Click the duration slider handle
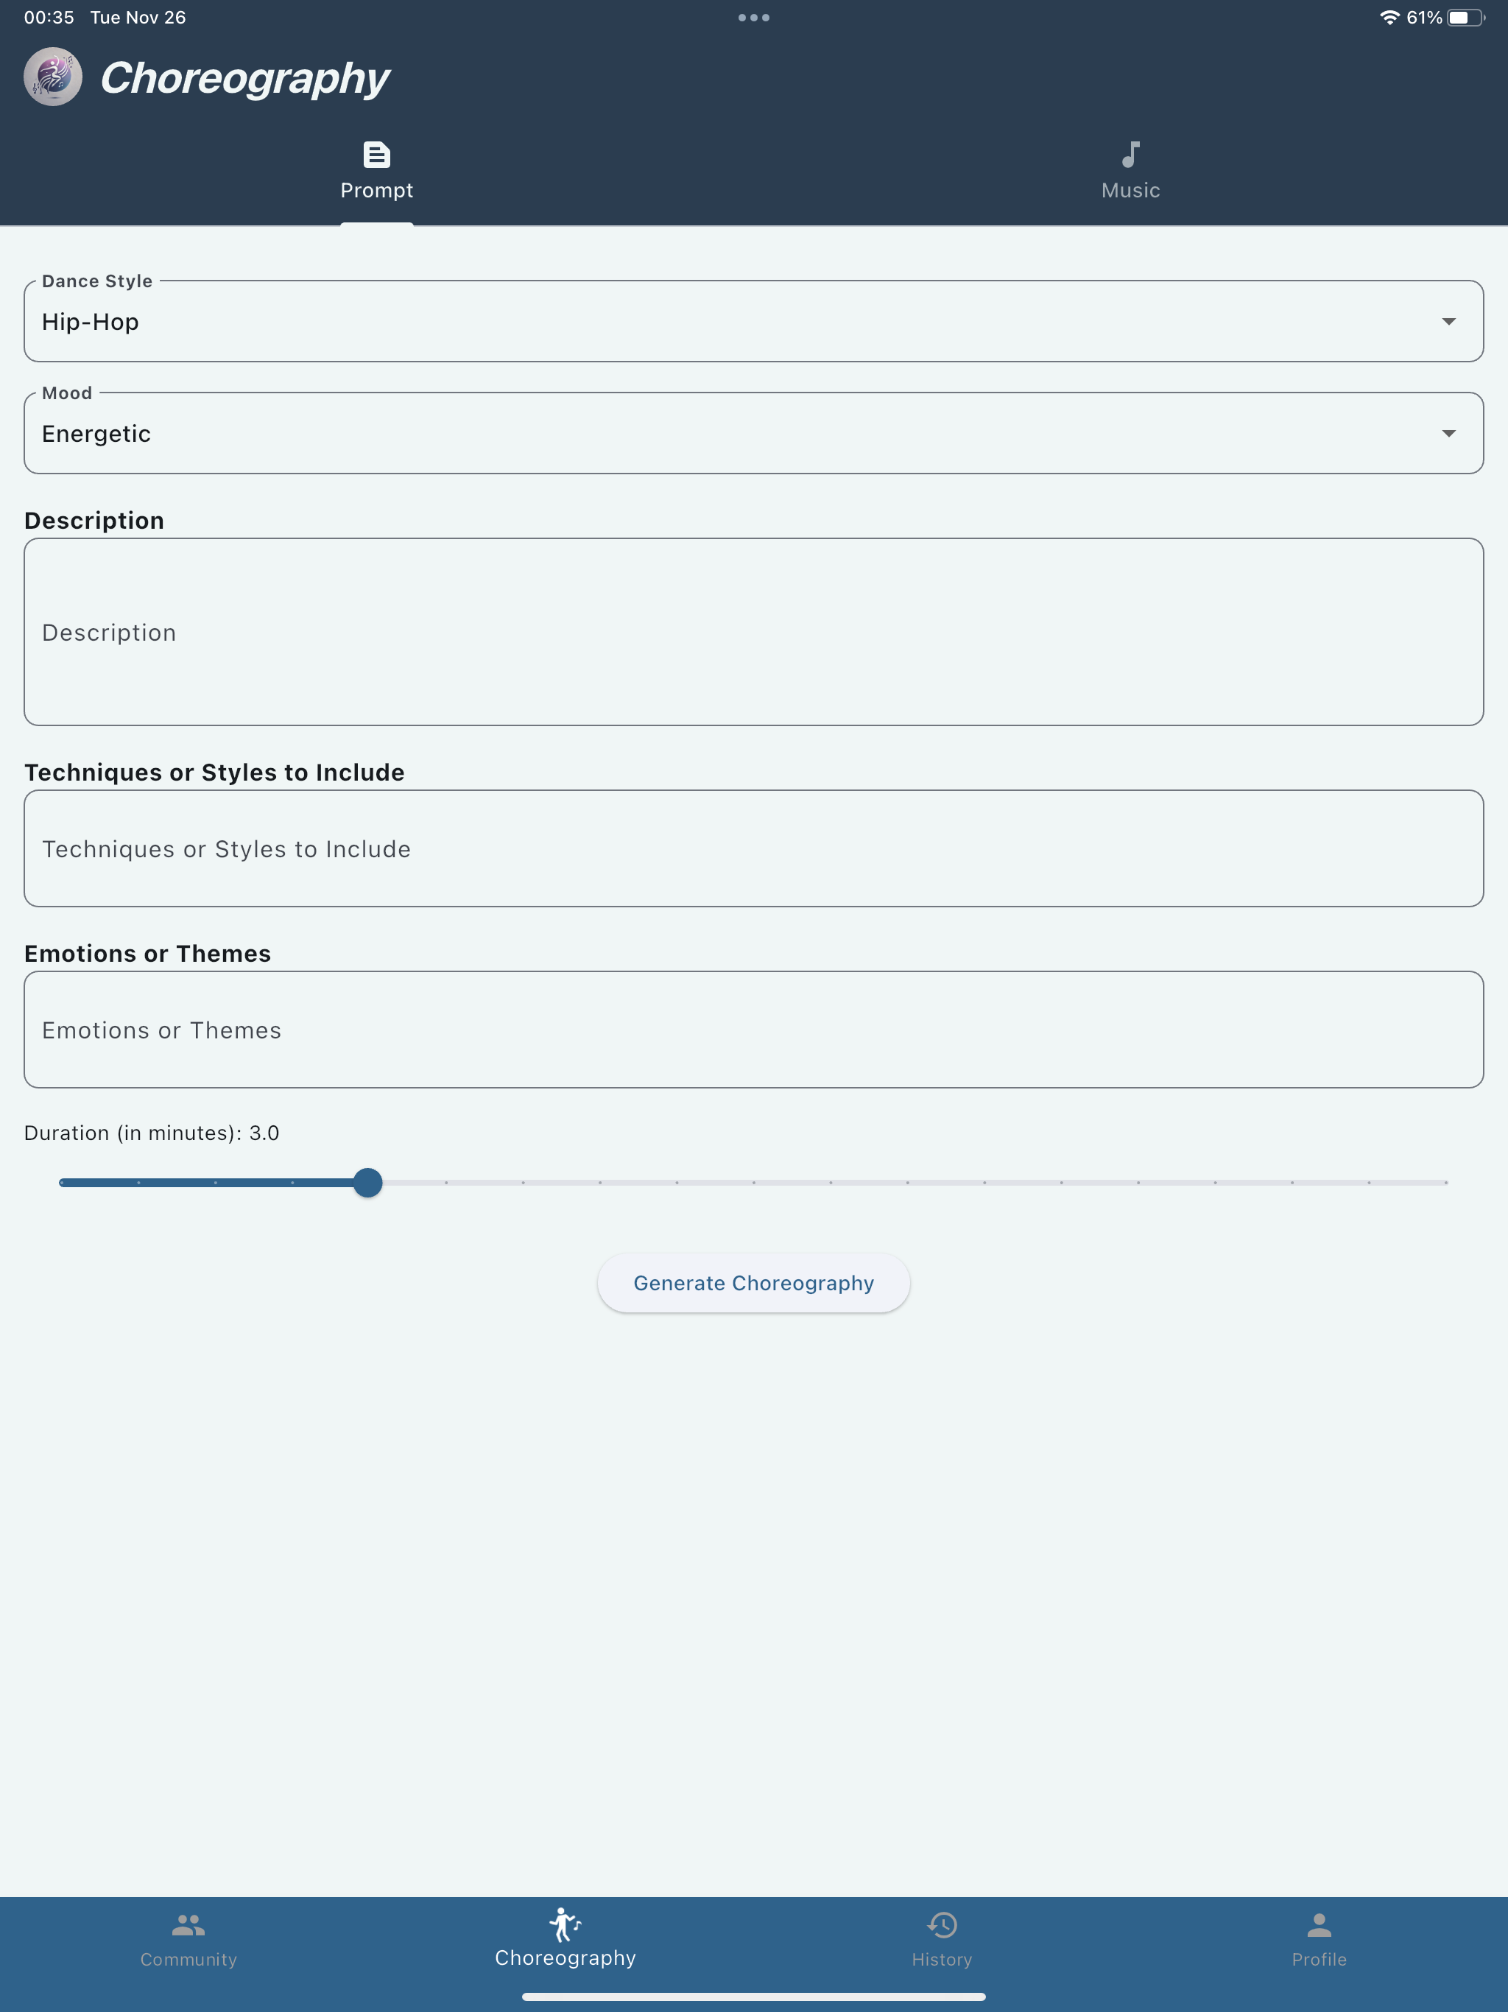The width and height of the screenshot is (1508, 2012). tap(367, 1183)
